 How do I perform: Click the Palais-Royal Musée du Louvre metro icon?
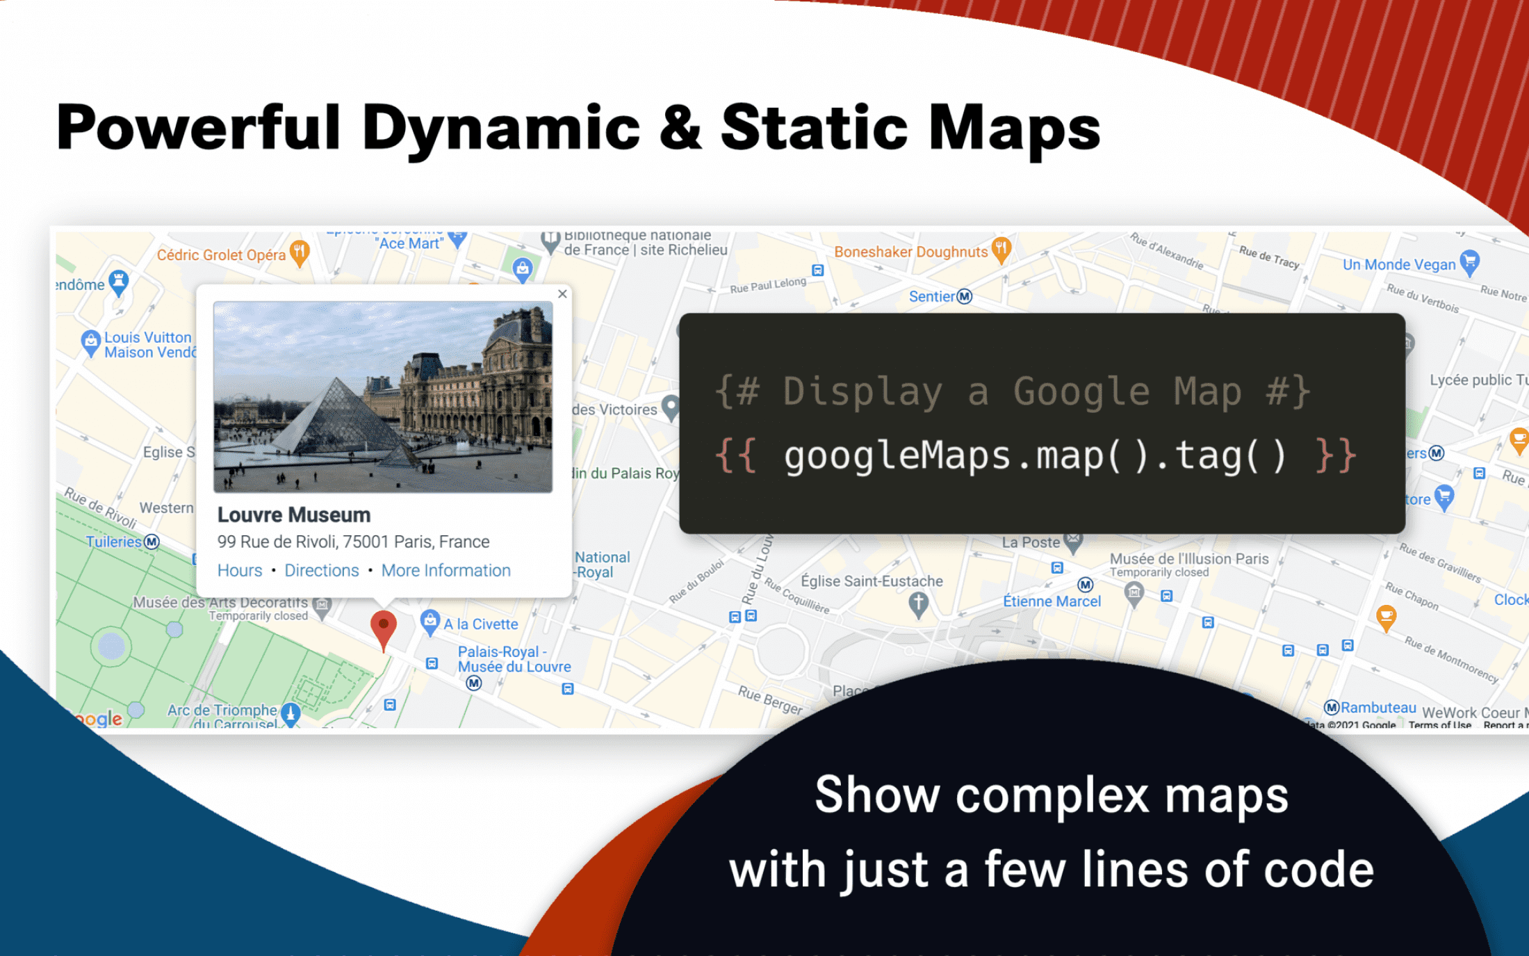click(x=474, y=683)
